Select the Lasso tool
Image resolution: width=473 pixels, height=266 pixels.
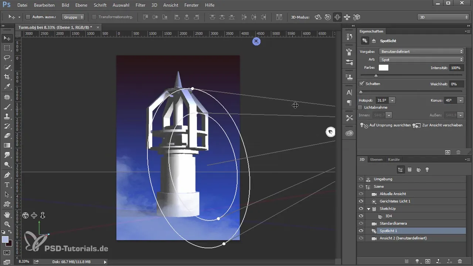(x=7, y=58)
